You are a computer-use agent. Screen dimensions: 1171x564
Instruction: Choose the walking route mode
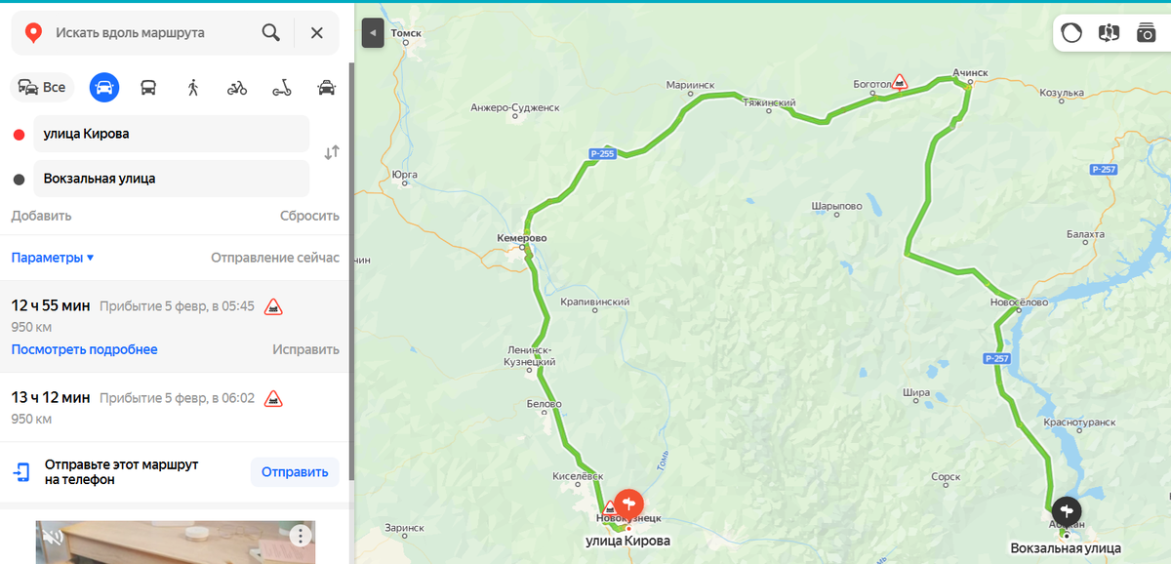(193, 88)
